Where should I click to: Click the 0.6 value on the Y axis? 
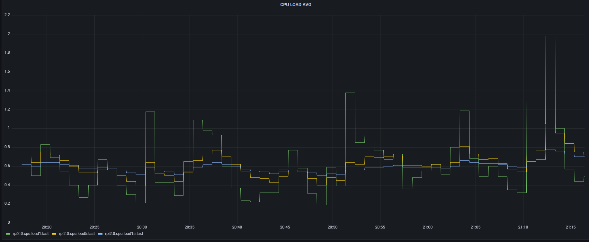pyautogui.click(x=7, y=166)
